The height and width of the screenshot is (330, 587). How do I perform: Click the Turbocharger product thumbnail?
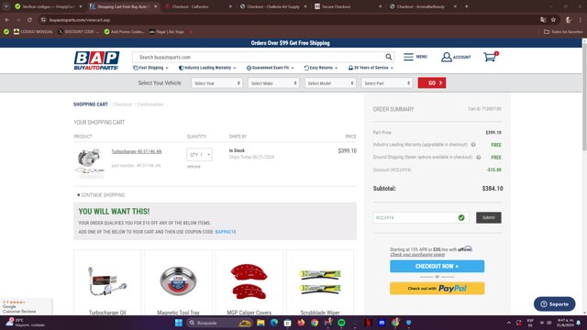tap(90, 162)
